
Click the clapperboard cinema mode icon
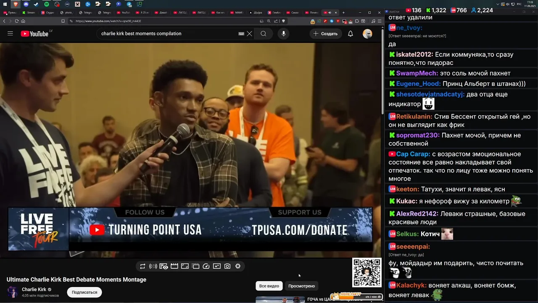tap(174, 266)
